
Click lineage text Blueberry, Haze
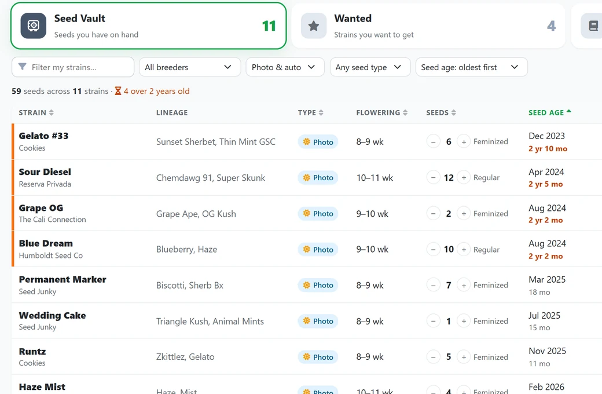(186, 250)
